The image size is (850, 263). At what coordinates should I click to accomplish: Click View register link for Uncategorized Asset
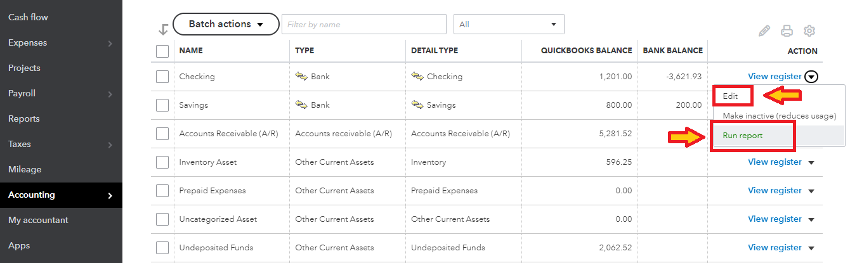click(x=775, y=219)
